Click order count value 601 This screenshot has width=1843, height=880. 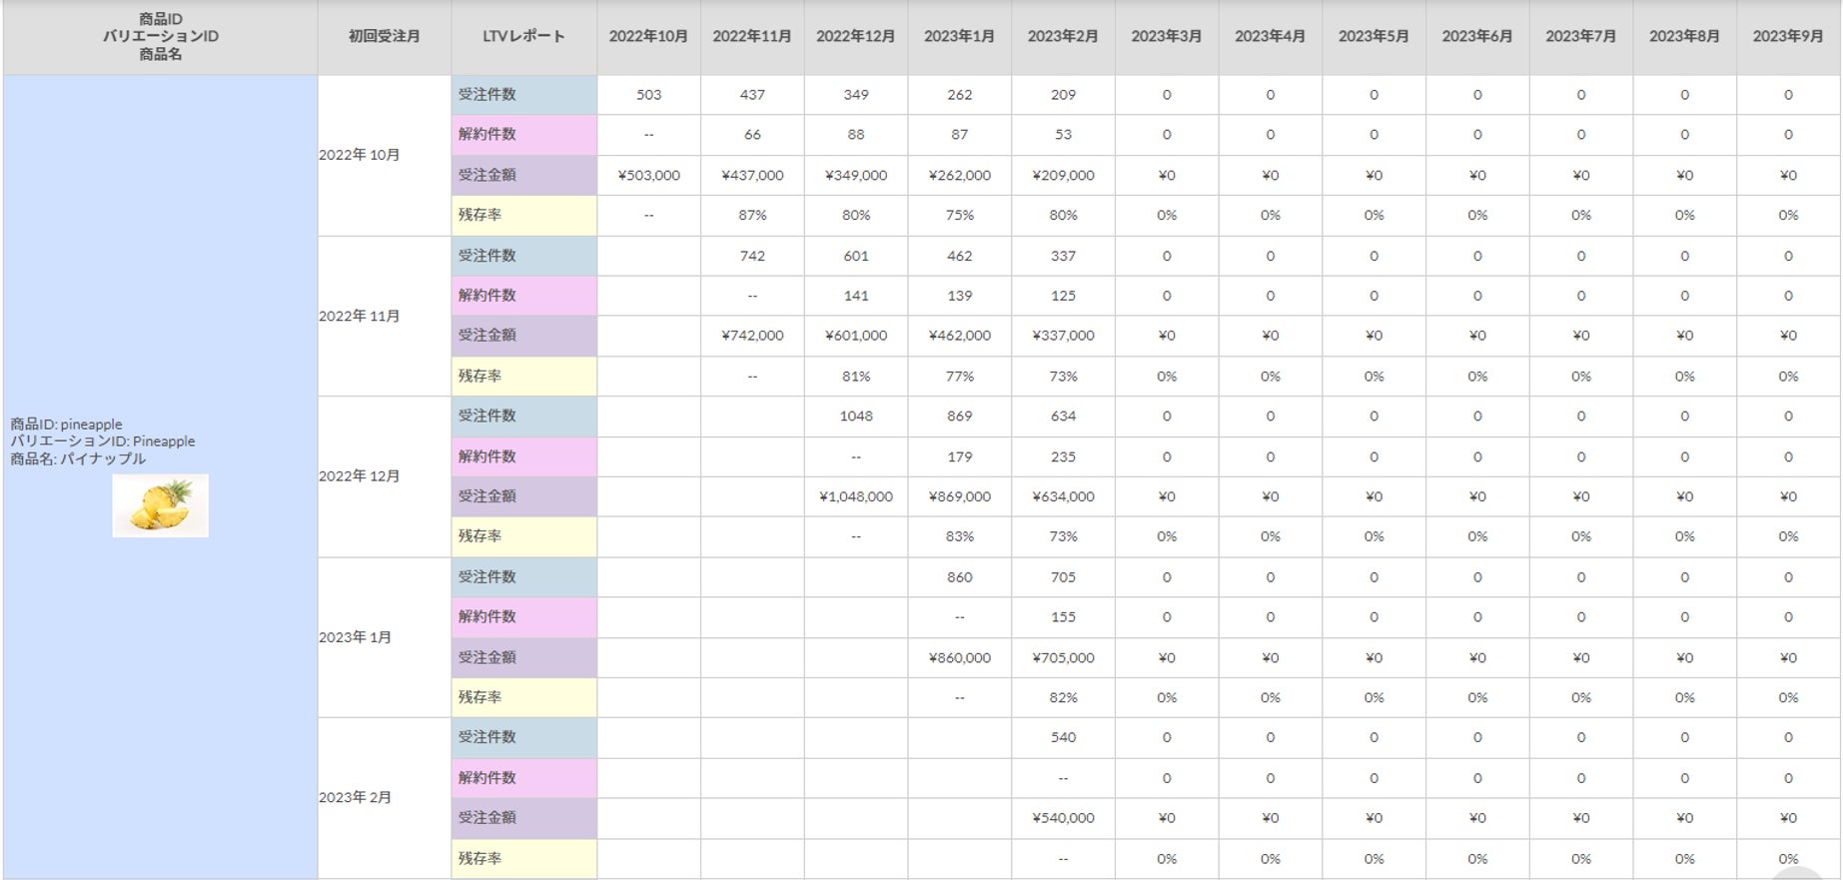(856, 256)
